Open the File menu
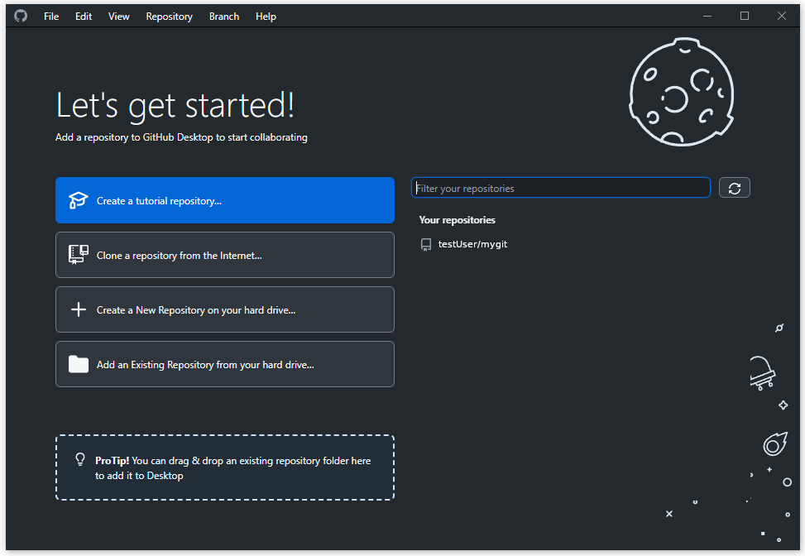The width and height of the screenshot is (805, 556). pyautogui.click(x=51, y=16)
